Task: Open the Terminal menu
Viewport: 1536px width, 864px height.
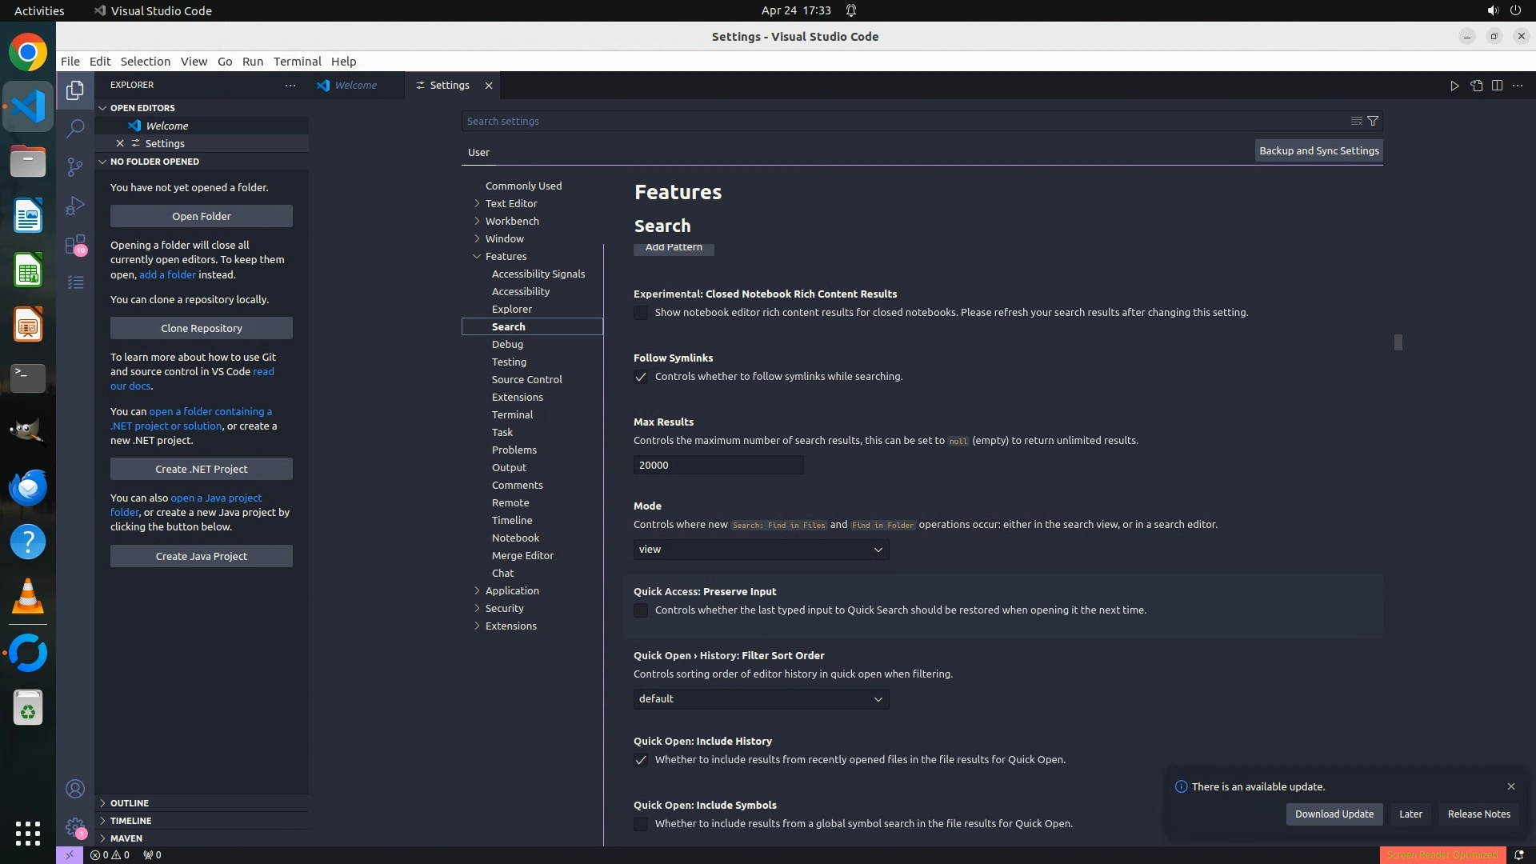Action: click(x=297, y=62)
